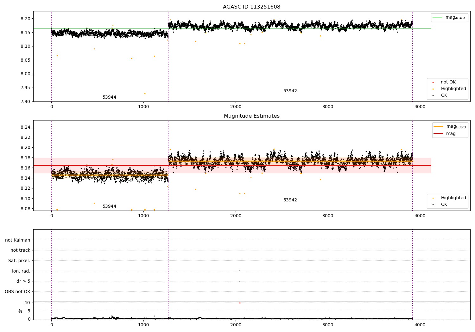Click the 7.95 tick on the top panel y-axis
Screen dimensions: 475x332
26,88
